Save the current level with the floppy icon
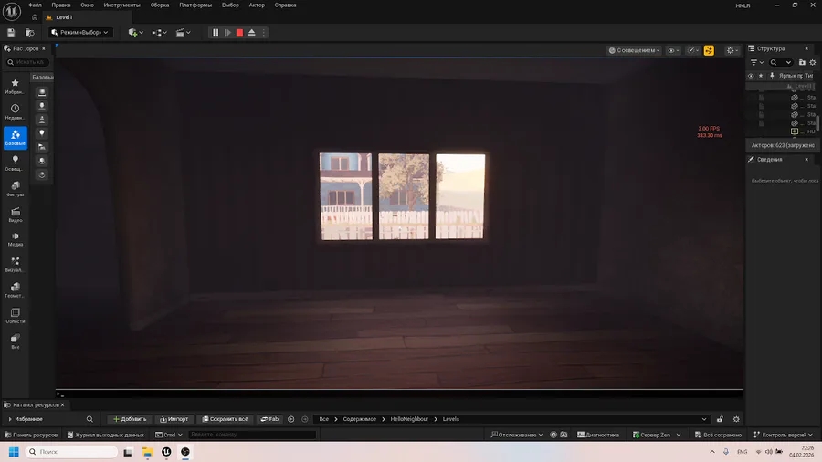822x462 pixels. 11,33
